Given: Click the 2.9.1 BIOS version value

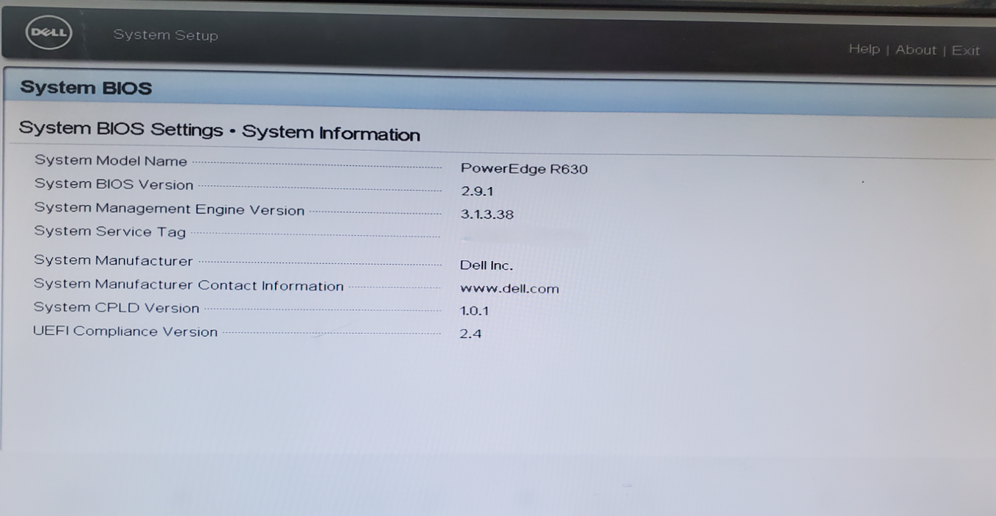Looking at the screenshot, I should coord(477,192).
